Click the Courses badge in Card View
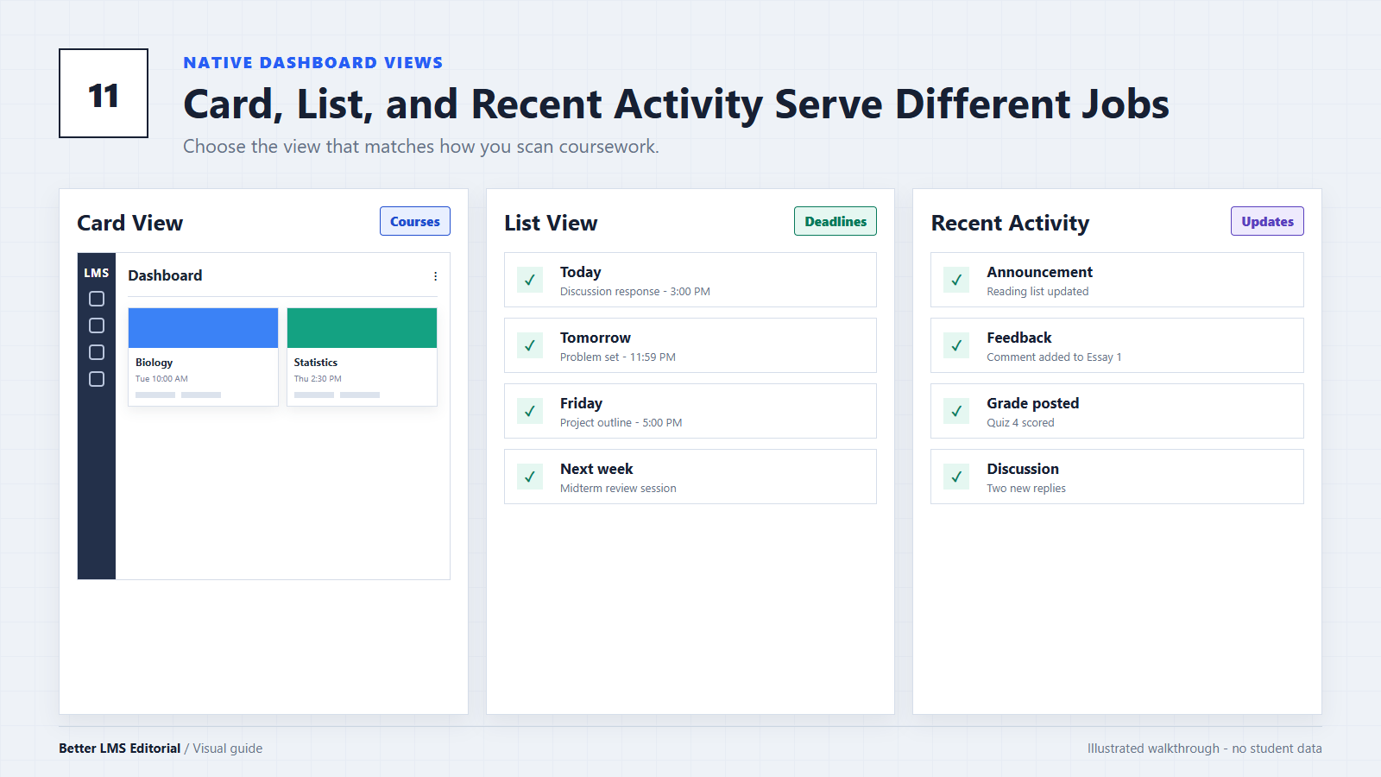This screenshot has height=777, width=1381. [415, 221]
